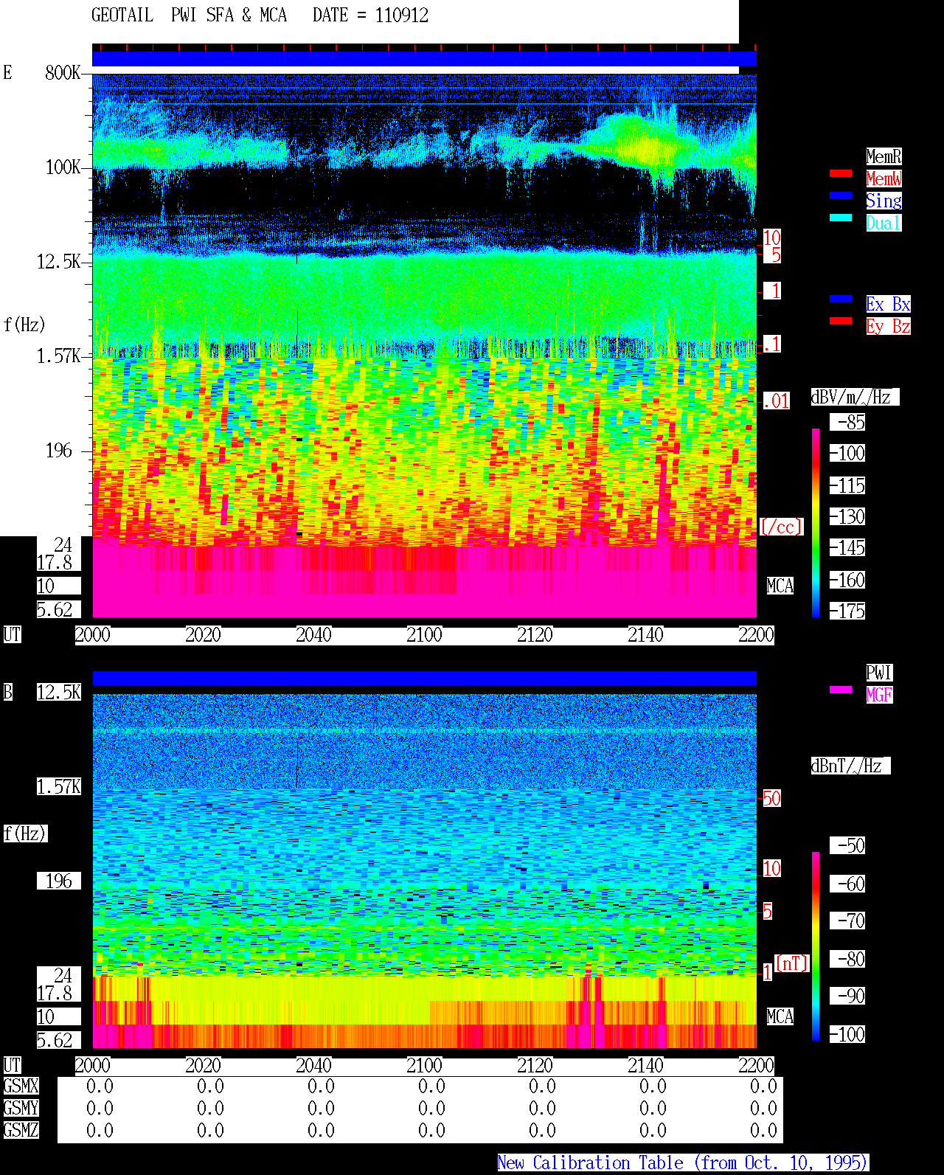Click the 2140 UT tick under B spectrogram

[645, 1066]
